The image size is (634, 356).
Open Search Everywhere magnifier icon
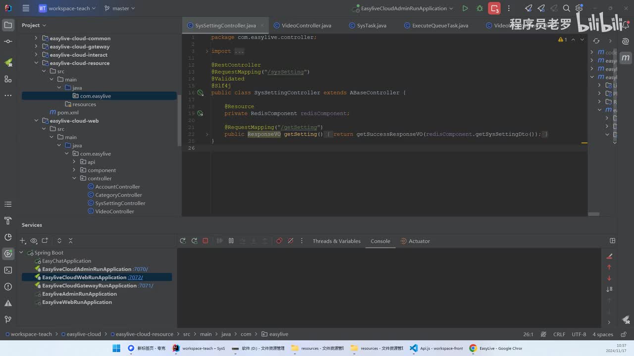coord(567,8)
